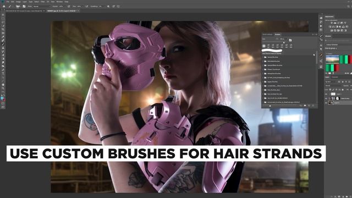Open brush preset picker dropdown
The width and height of the screenshot is (352, 198).
click(x=18, y=6)
